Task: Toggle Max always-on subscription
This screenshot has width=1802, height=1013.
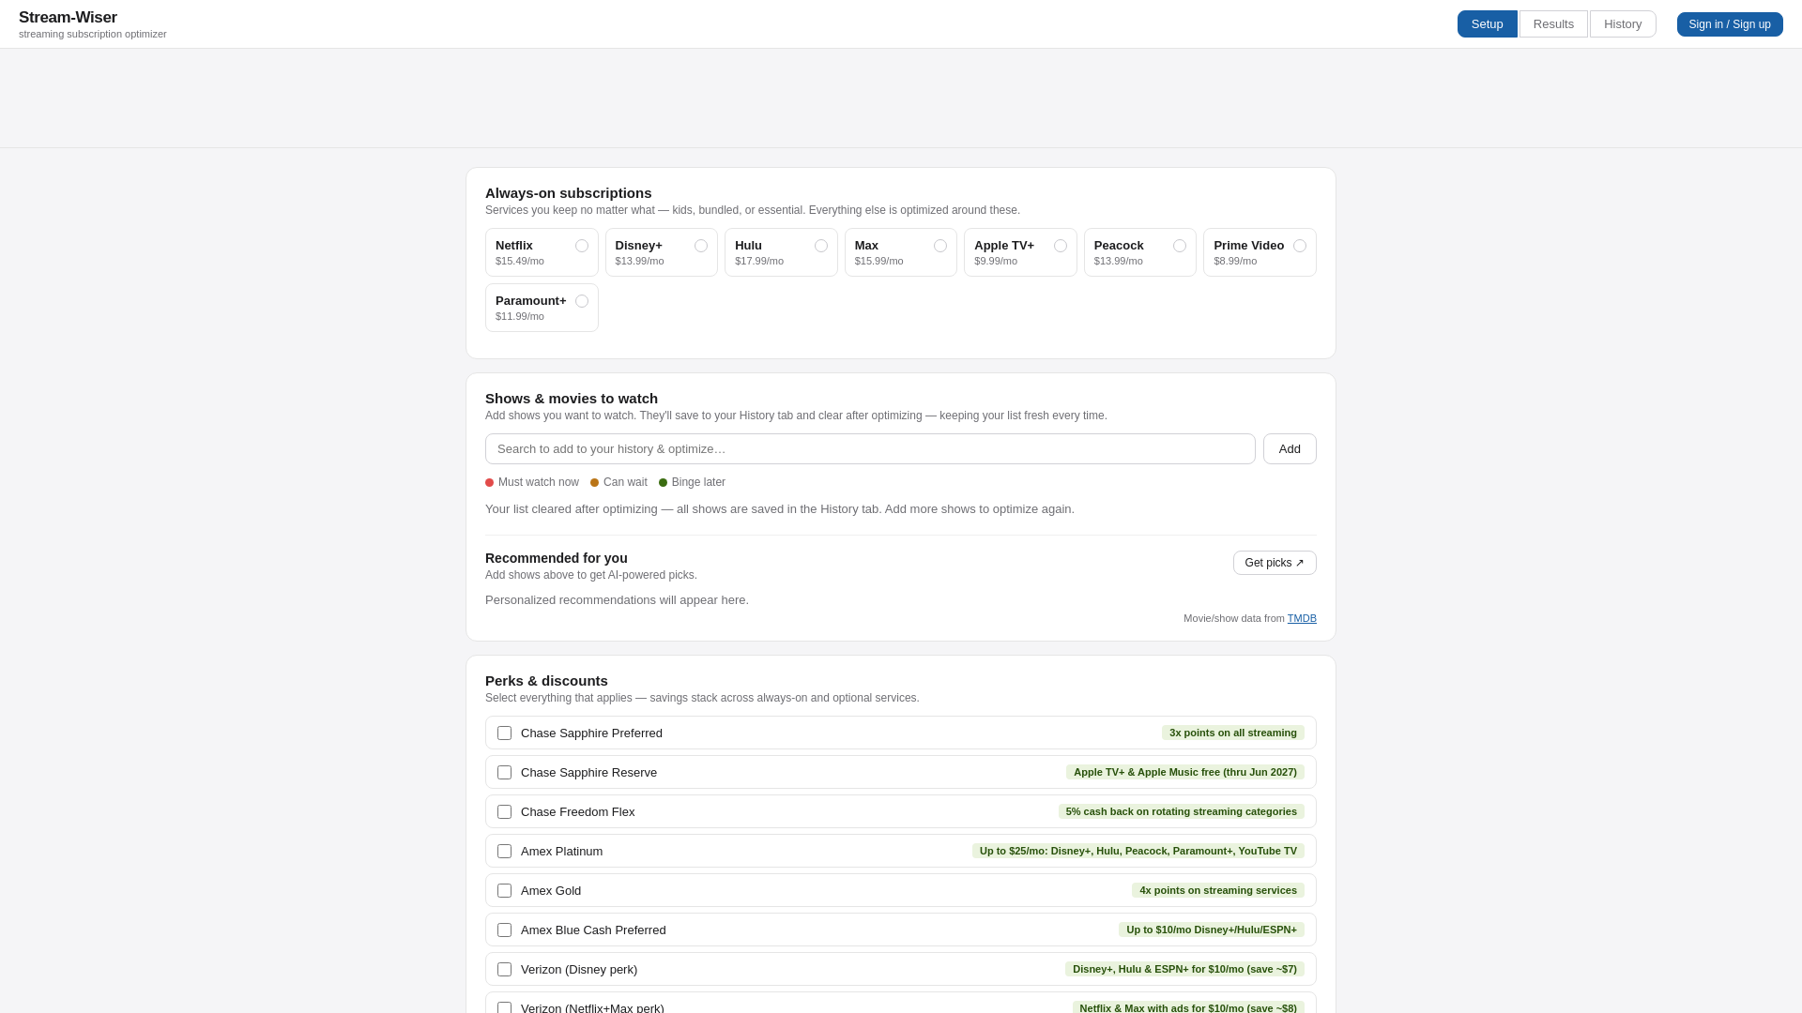Action: coord(901,252)
